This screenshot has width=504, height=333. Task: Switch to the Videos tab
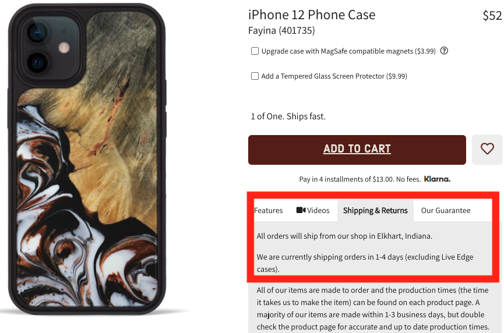click(313, 210)
